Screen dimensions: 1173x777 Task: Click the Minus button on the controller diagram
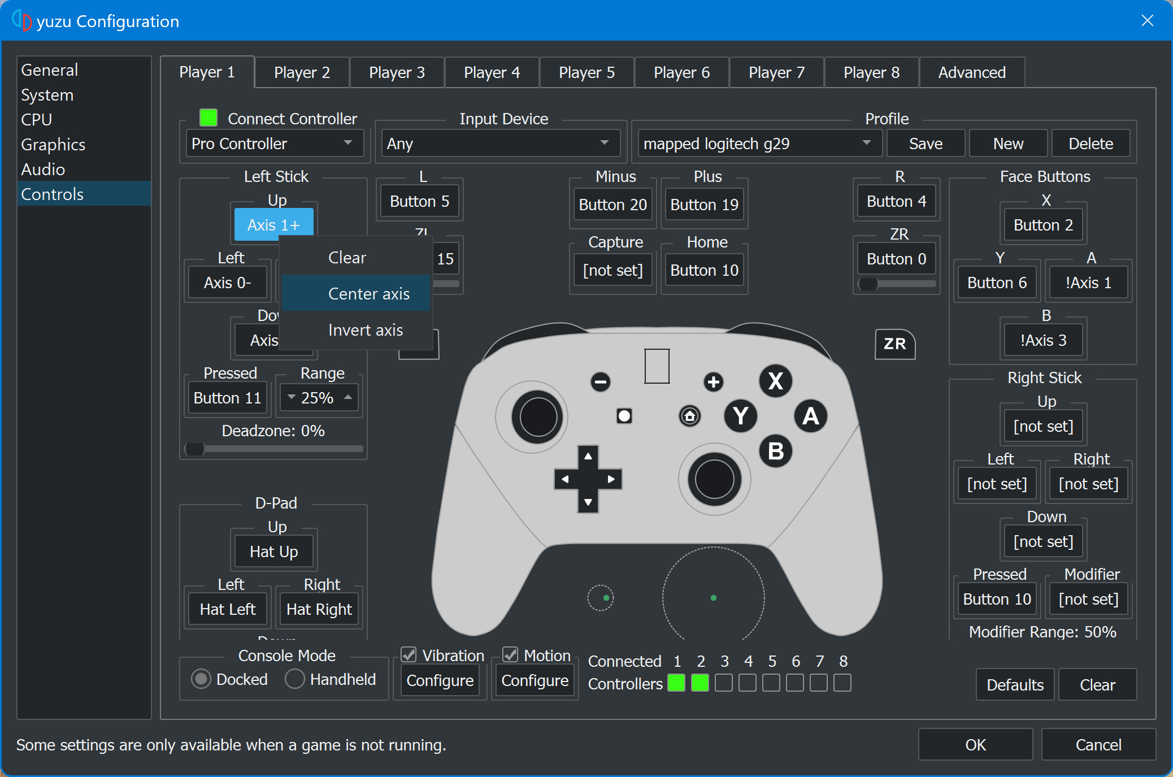(x=600, y=382)
